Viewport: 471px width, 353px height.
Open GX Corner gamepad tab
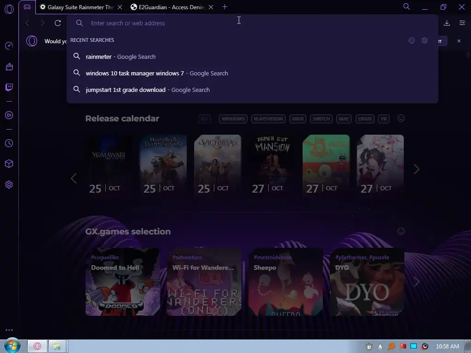coord(27,7)
